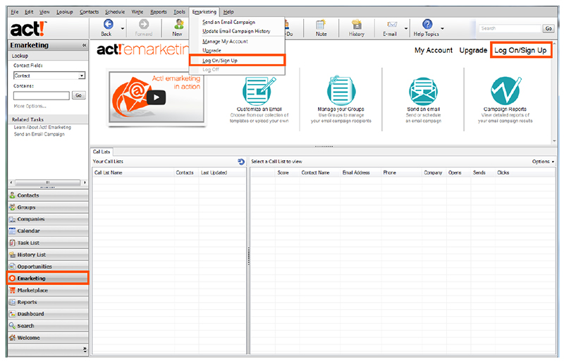Open Emarketing in the navigation bar

coord(48,279)
